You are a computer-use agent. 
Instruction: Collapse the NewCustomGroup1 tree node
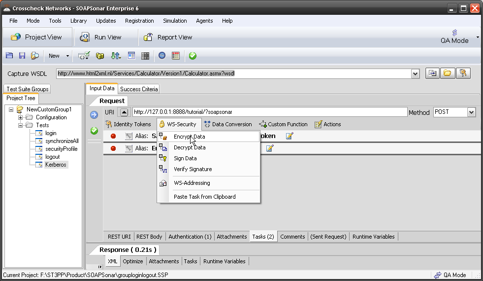11,109
